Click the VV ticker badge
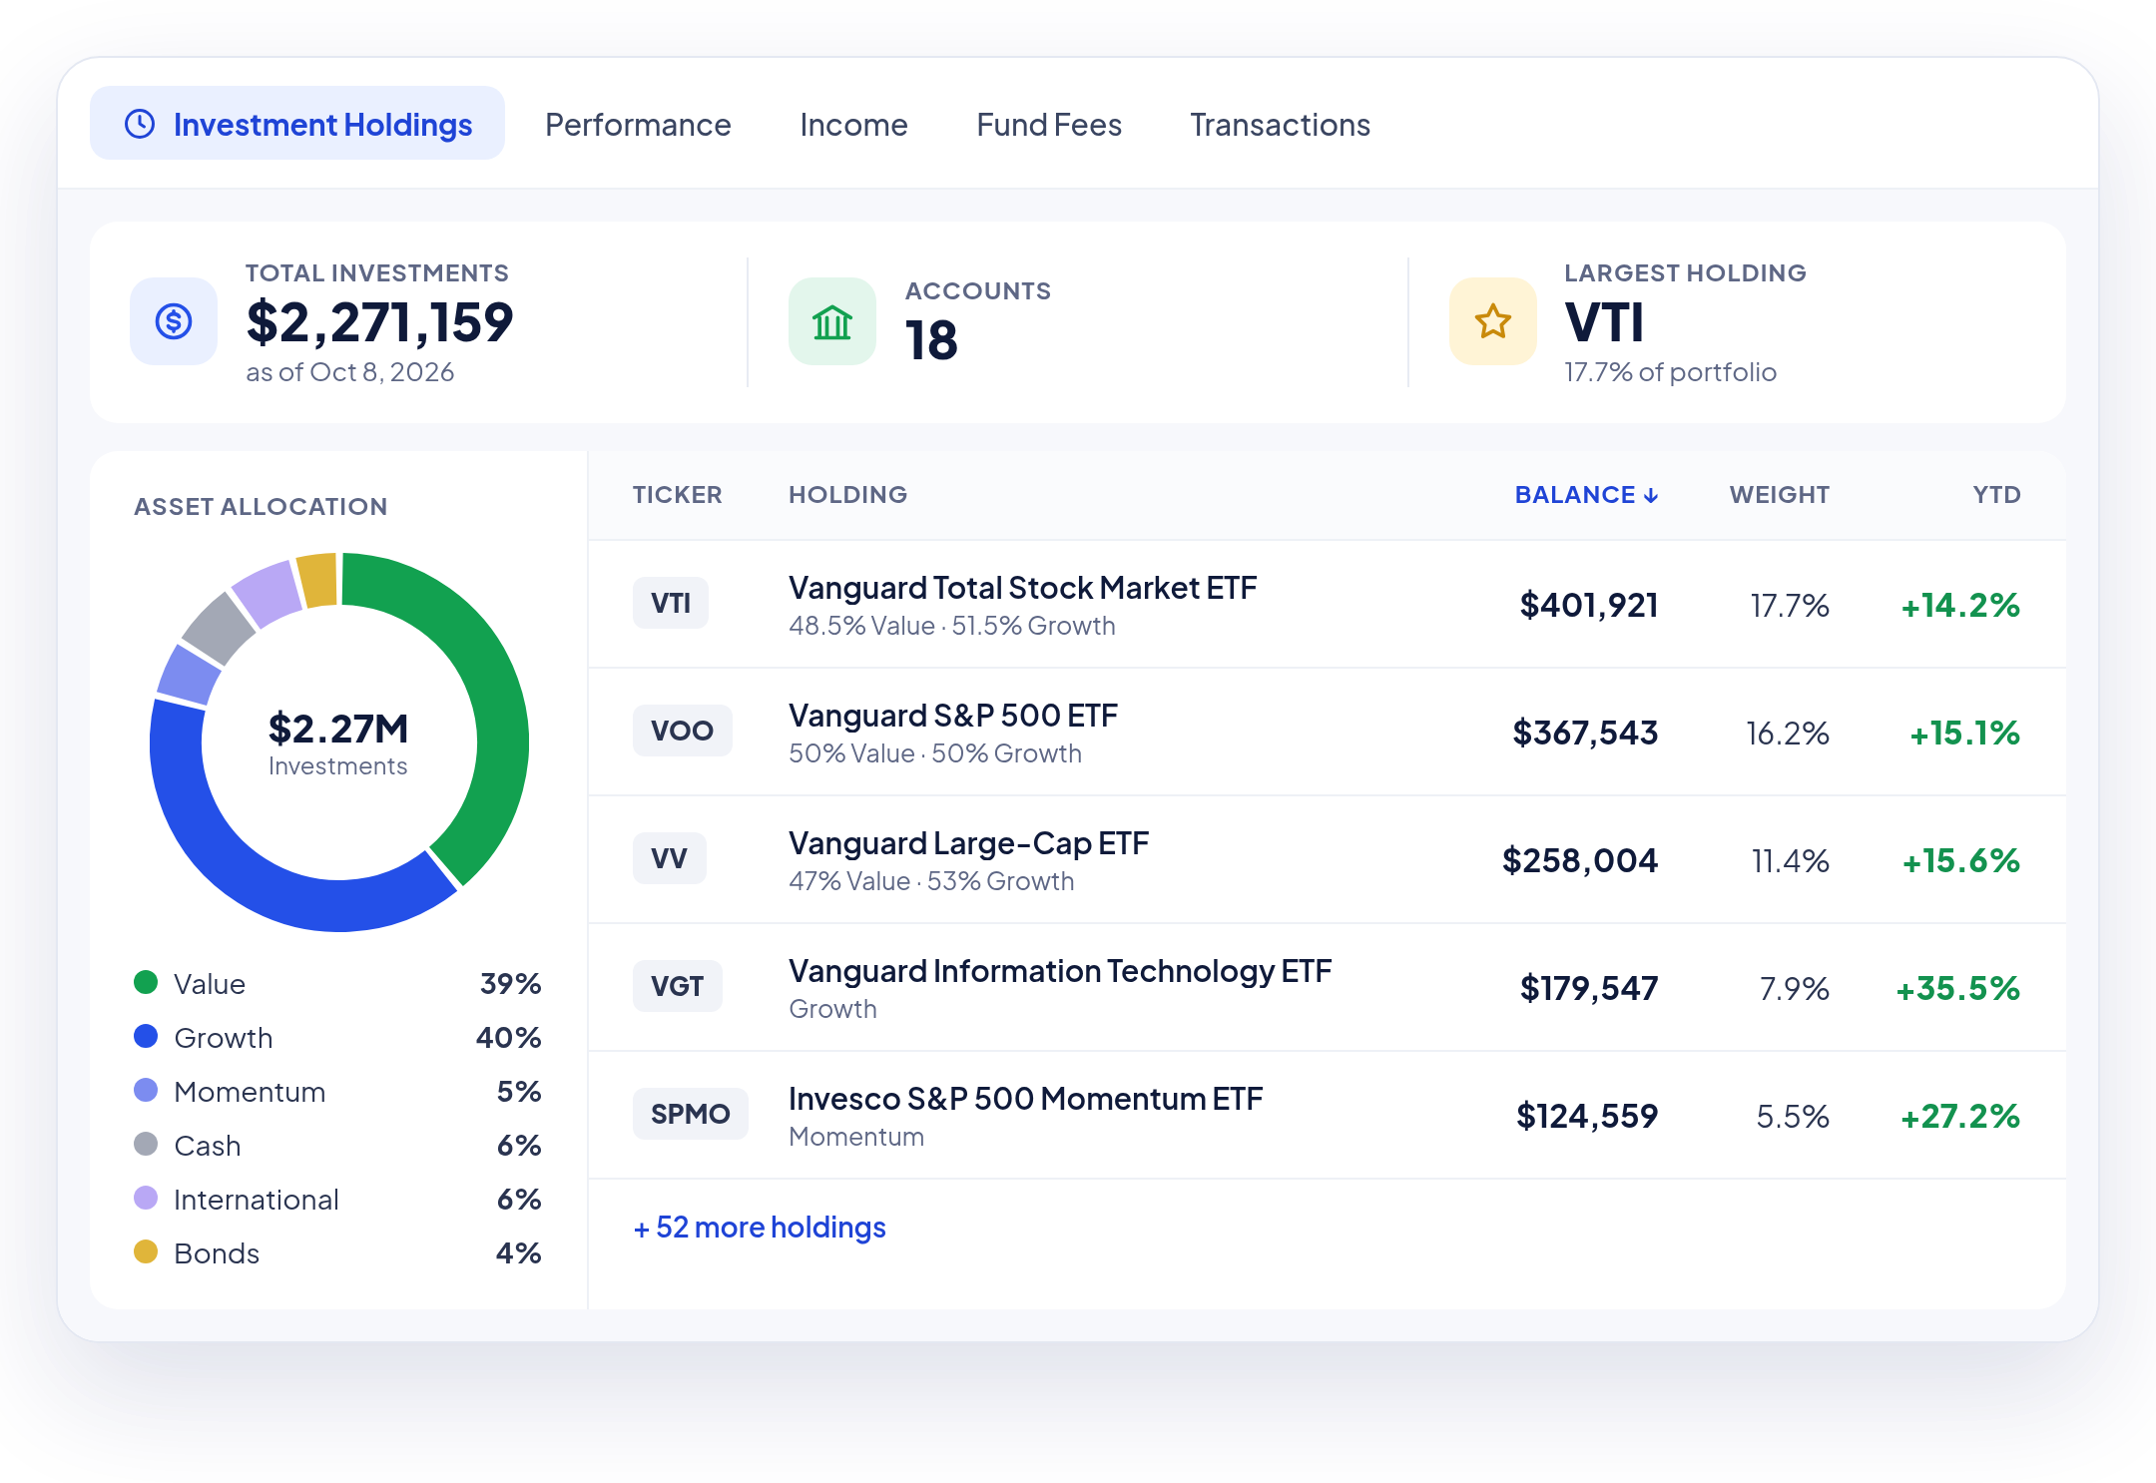The width and height of the screenshot is (2156, 1483). click(669, 858)
